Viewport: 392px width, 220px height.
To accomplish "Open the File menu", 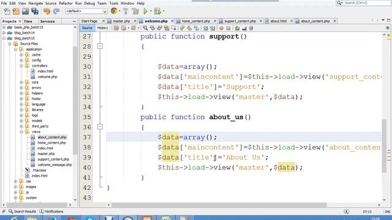I will [4, 3].
